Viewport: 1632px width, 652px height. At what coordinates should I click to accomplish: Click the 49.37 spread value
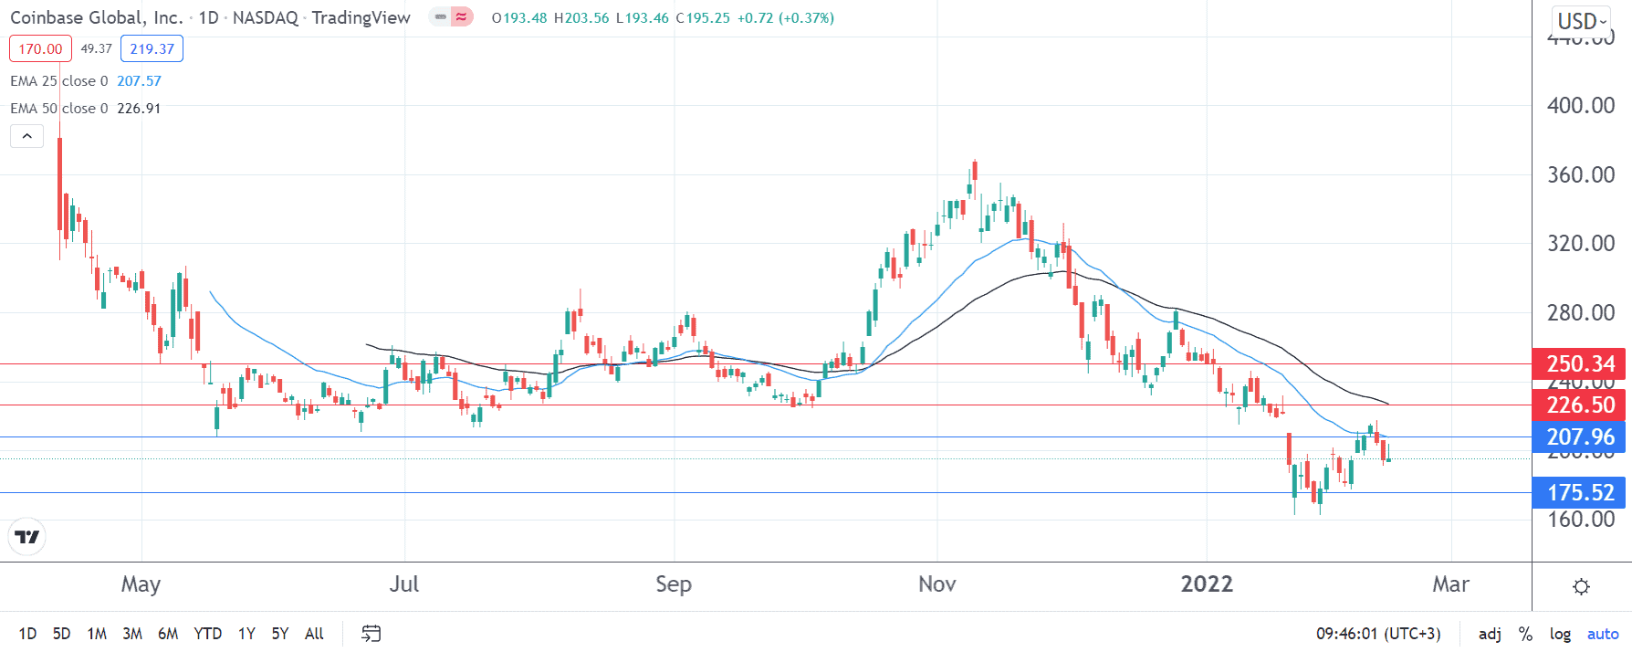pos(96,48)
